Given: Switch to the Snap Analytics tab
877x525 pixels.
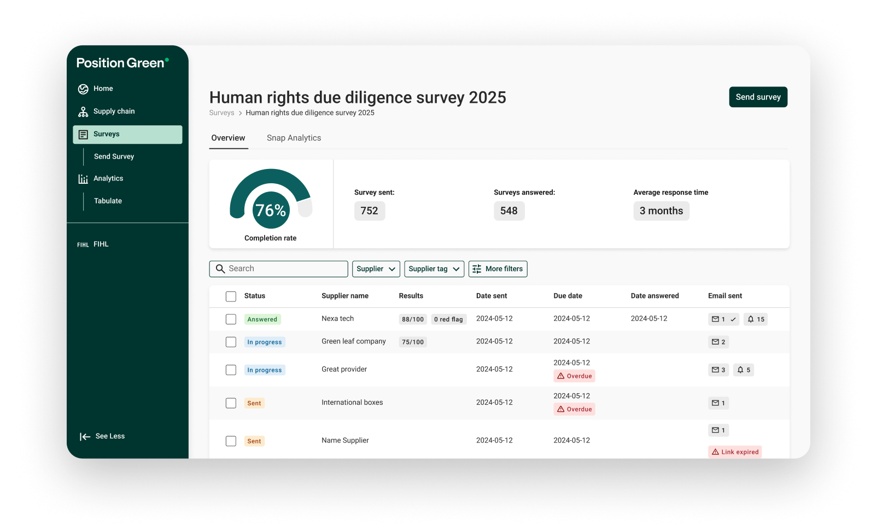Looking at the screenshot, I should 294,138.
